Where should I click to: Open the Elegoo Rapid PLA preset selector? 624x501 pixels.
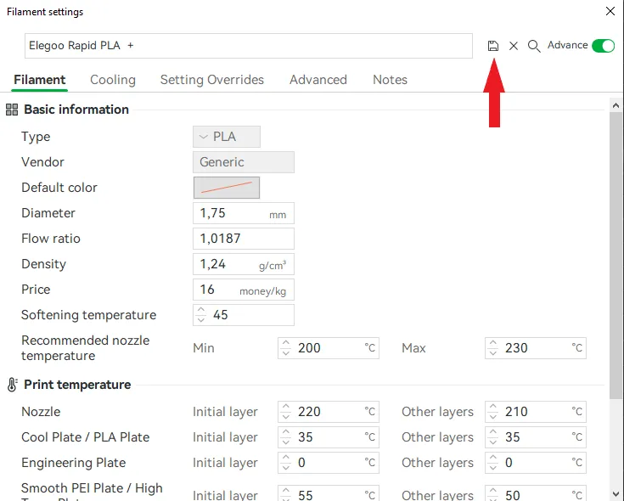click(248, 46)
